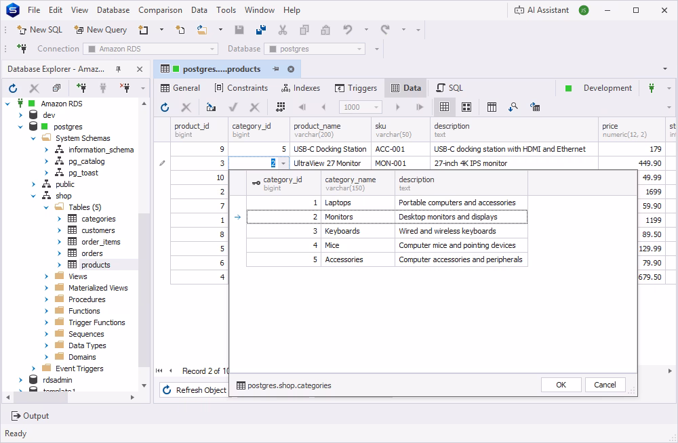Select the Keyboards row in lookup
The width and height of the screenshot is (678, 443).
pyautogui.click(x=387, y=231)
